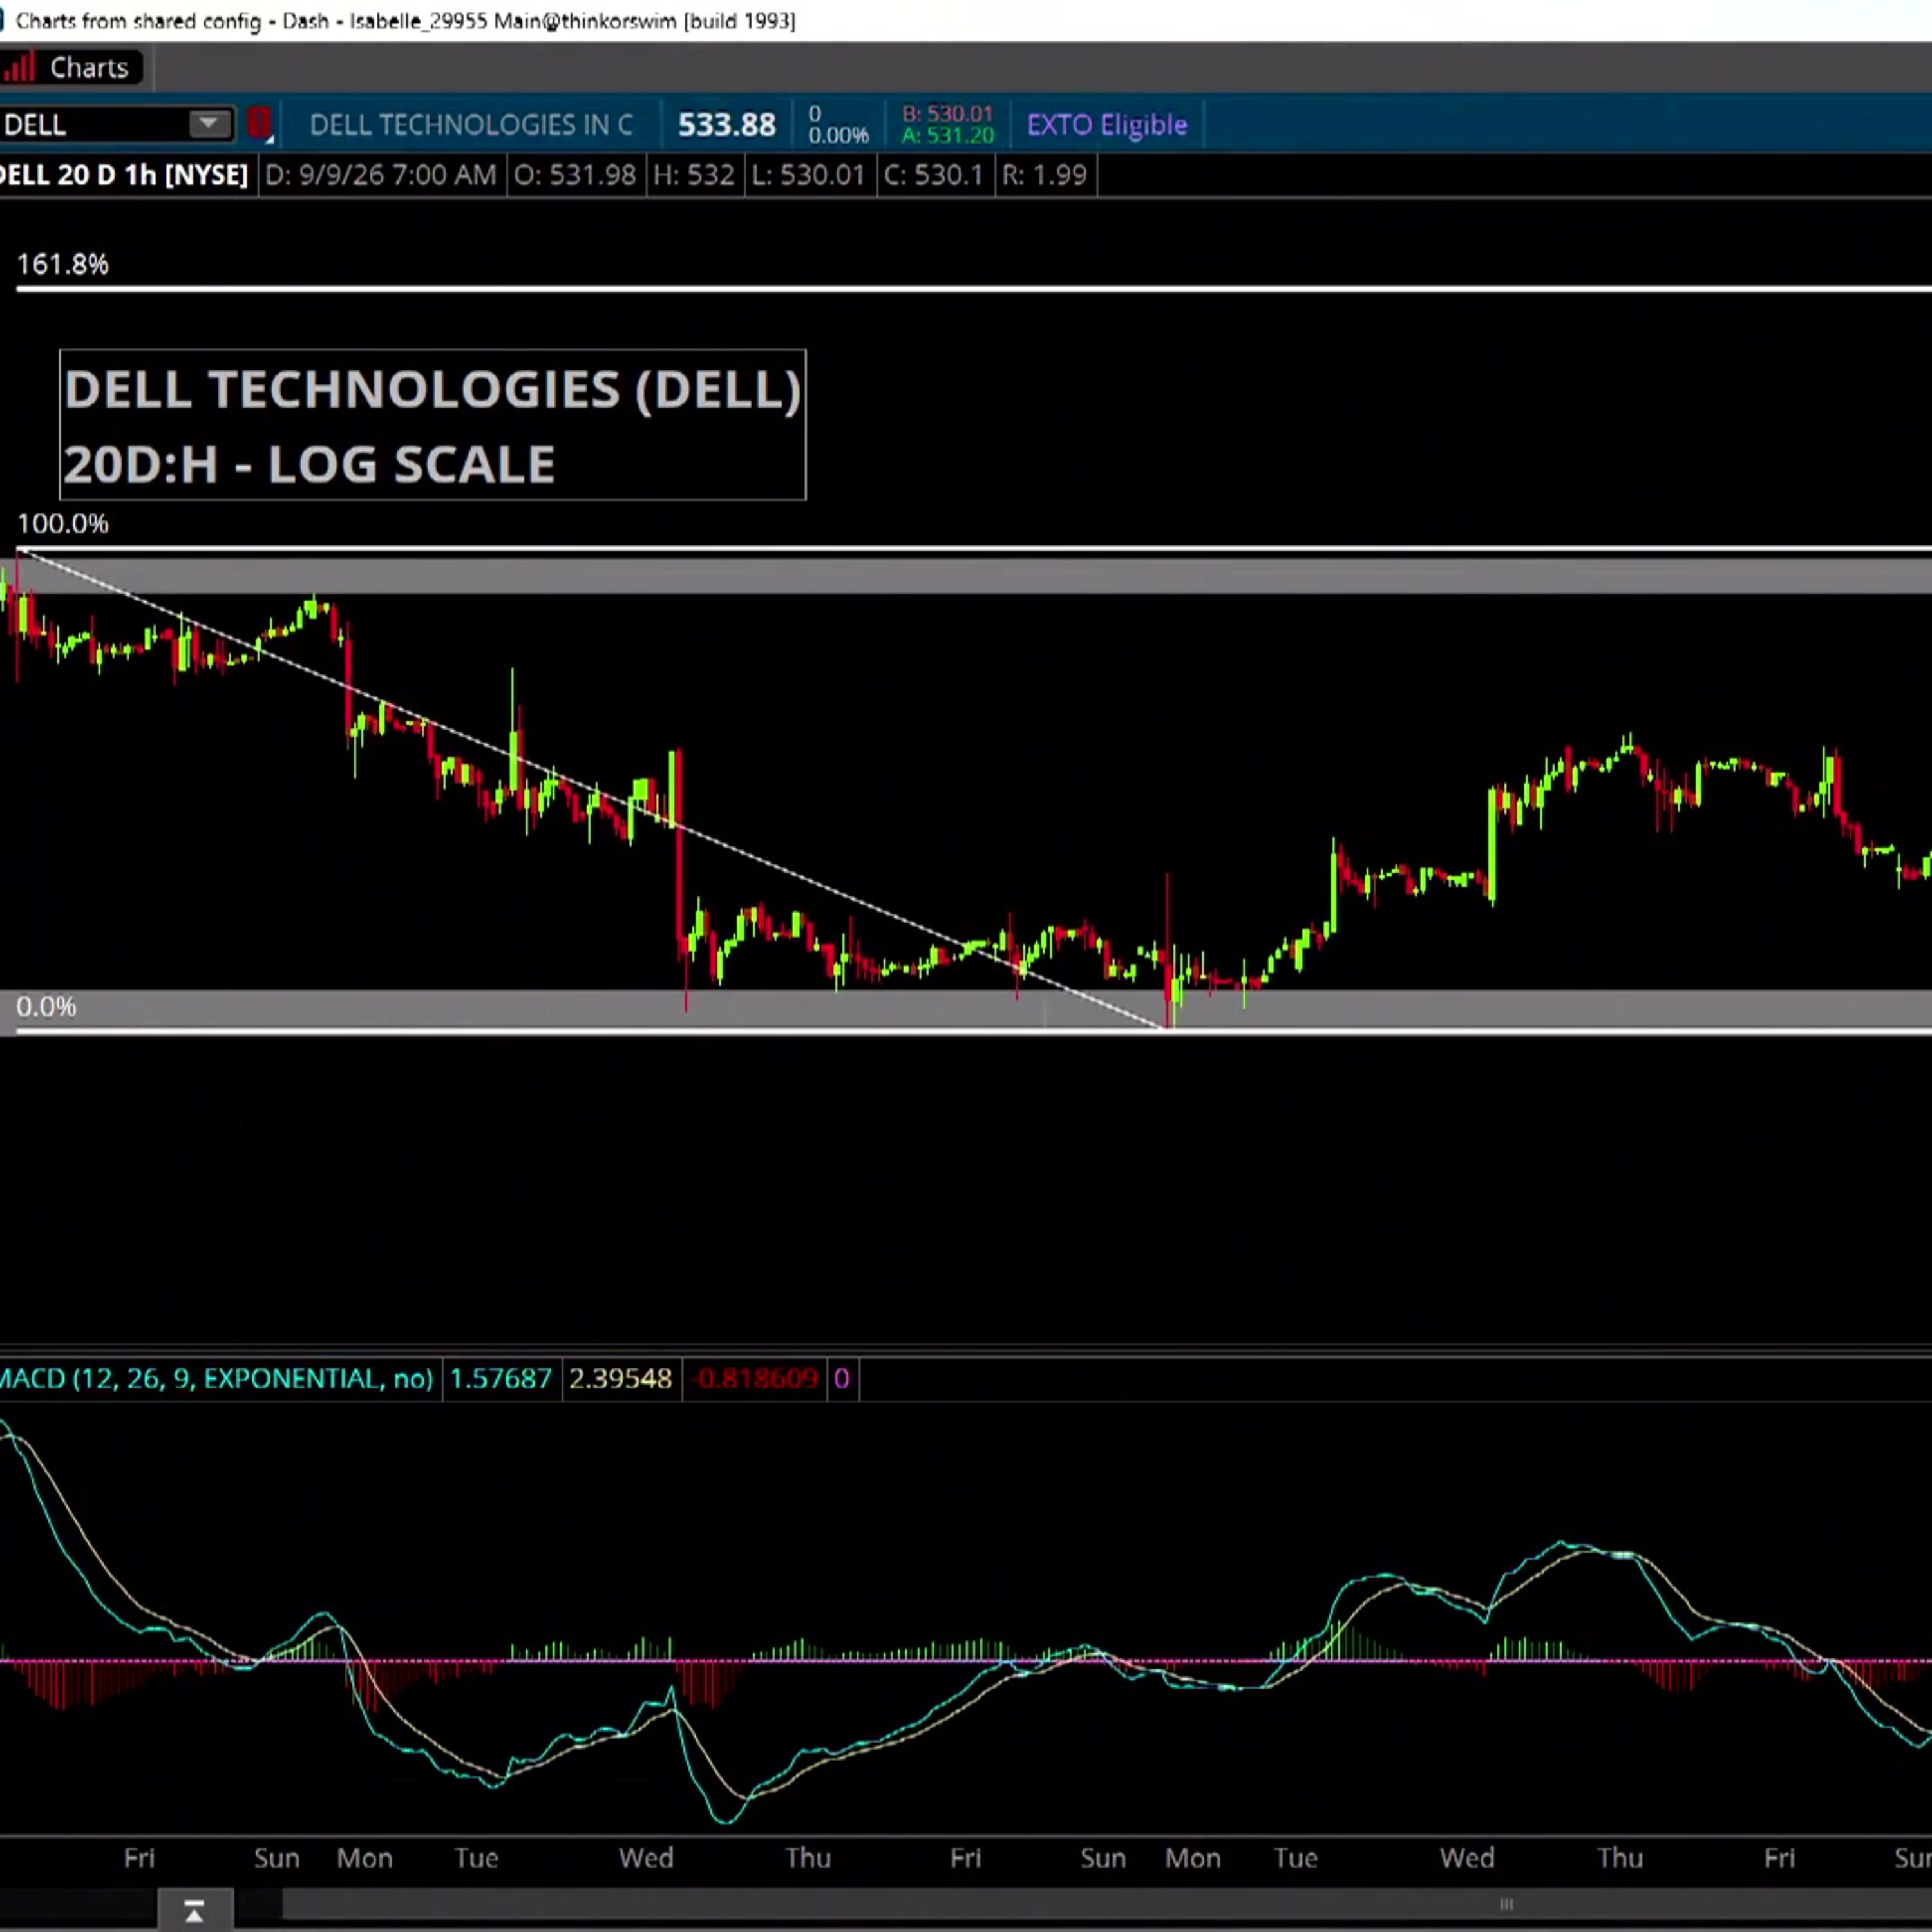Image resolution: width=1932 pixels, height=1932 pixels.
Task: Select the '20D:H - LOG SCALE' text note
Action: 309,464
